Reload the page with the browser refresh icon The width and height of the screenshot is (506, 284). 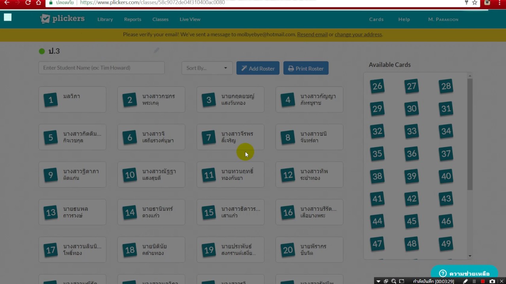pos(28,3)
